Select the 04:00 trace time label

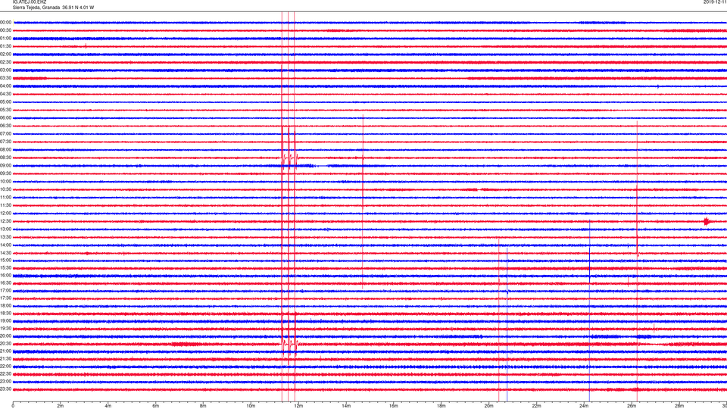coord(5,86)
